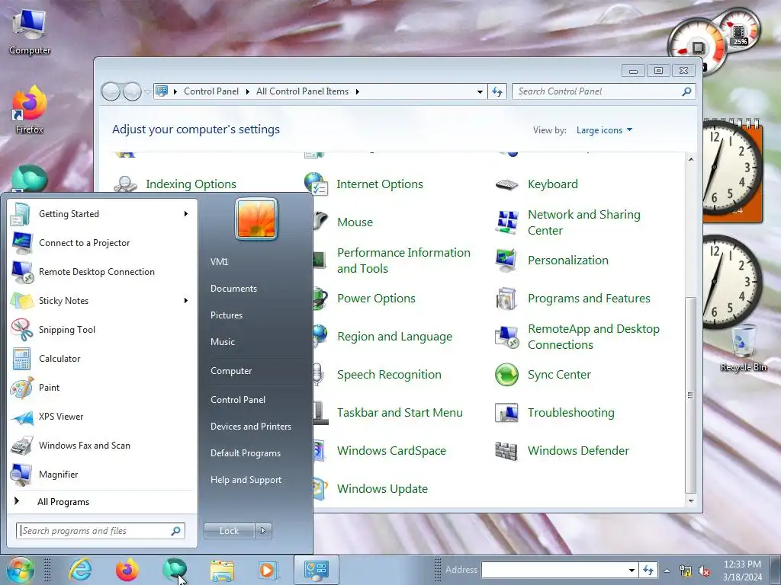Open the Personalization icon
The image size is (781, 585).
(506, 261)
